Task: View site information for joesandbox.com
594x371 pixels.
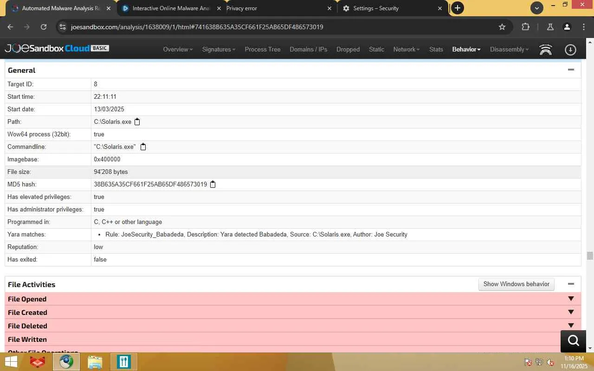Action: [x=63, y=27]
